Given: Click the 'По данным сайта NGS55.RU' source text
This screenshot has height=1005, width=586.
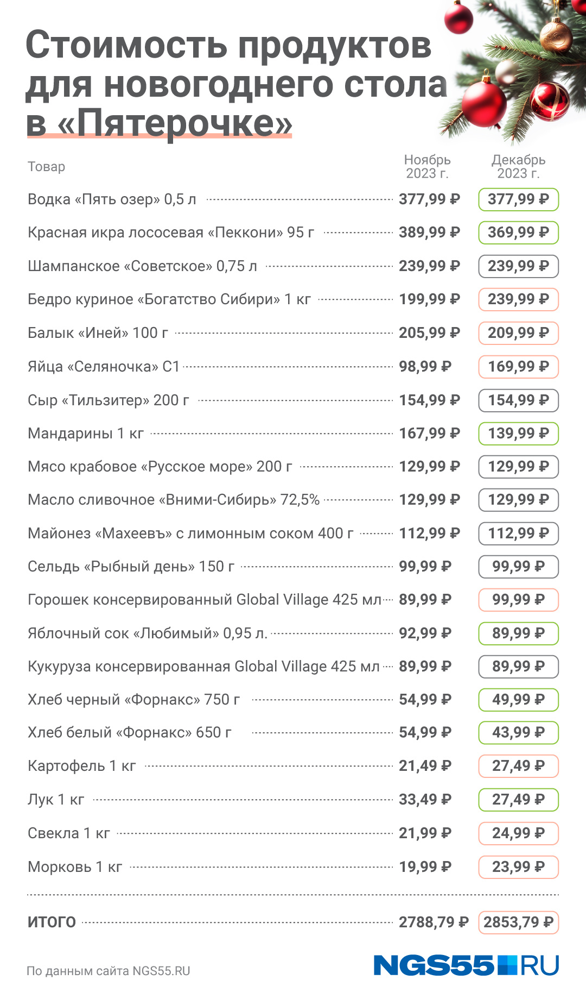Looking at the screenshot, I should (109, 971).
